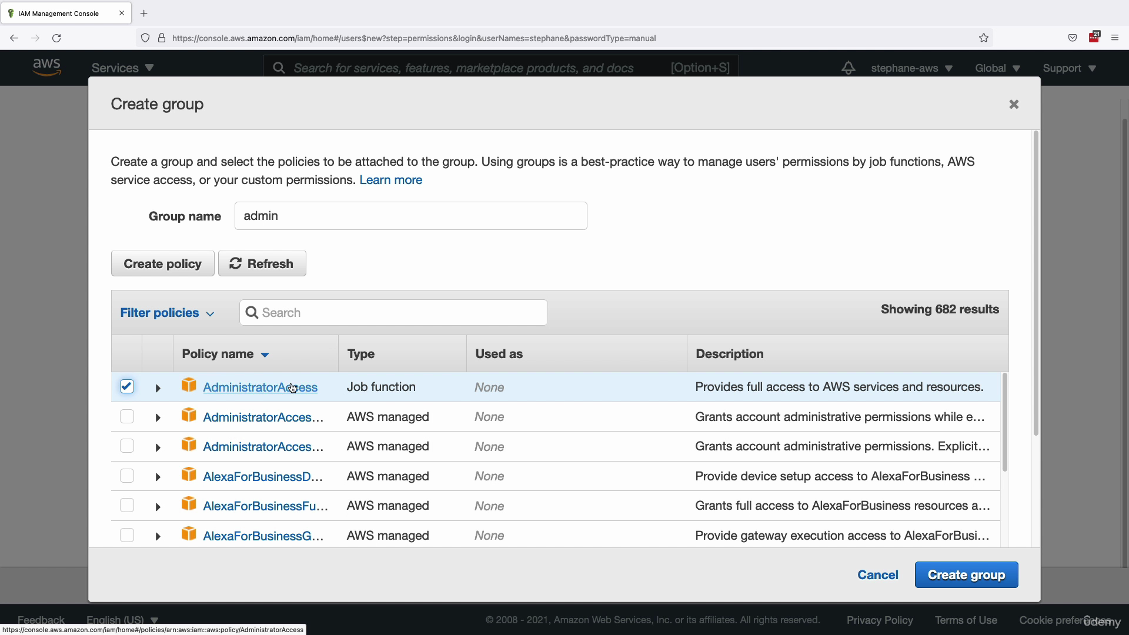Click the policy icon beside AlexaForBusinessG...
The width and height of the screenshot is (1129, 635).
pos(189,534)
